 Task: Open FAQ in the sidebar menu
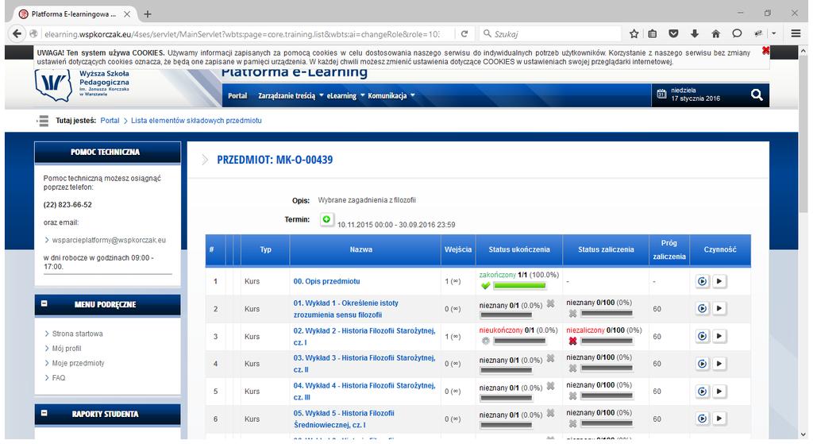coord(59,377)
